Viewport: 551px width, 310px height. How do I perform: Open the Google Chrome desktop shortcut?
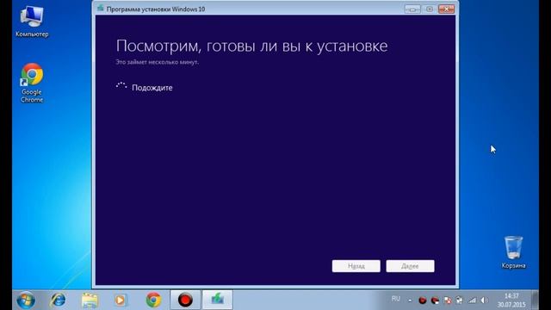click(32, 83)
